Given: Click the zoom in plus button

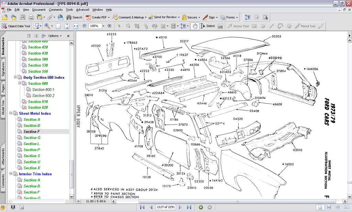Looking at the screenshot, I should click(110, 26).
